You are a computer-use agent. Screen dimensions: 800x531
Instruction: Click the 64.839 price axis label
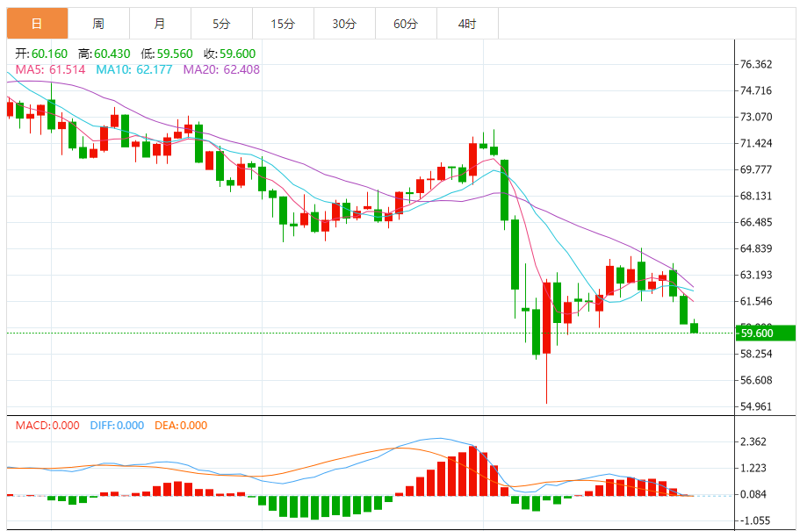click(756, 248)
